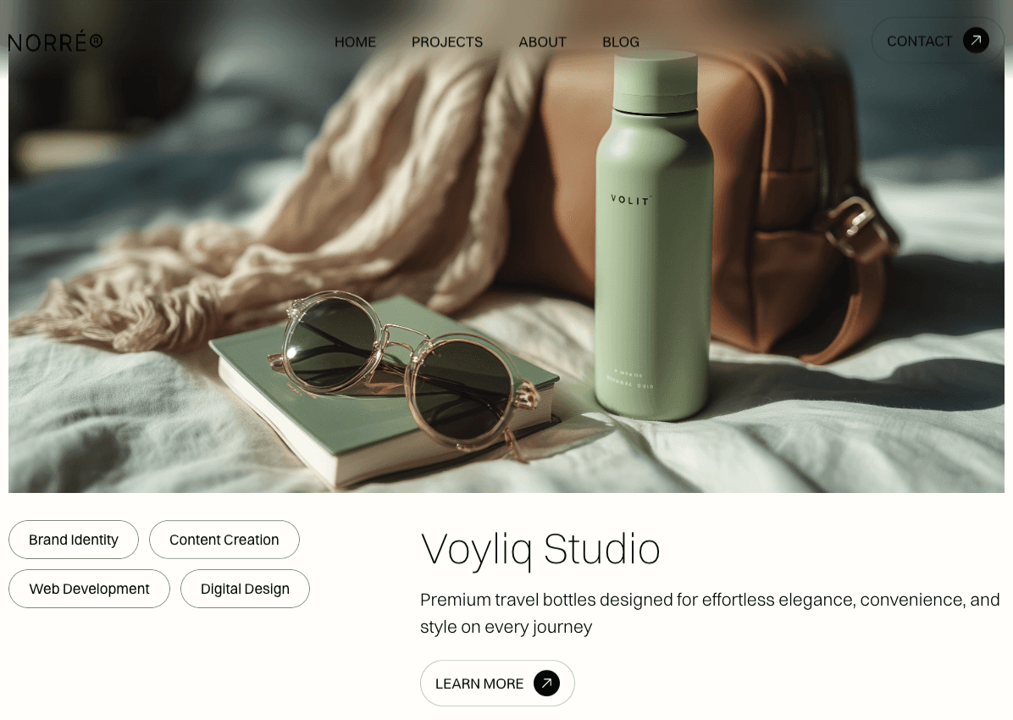The image size is (1013, 720).
Task: Click the Contact button text
Action: [919, 42]
